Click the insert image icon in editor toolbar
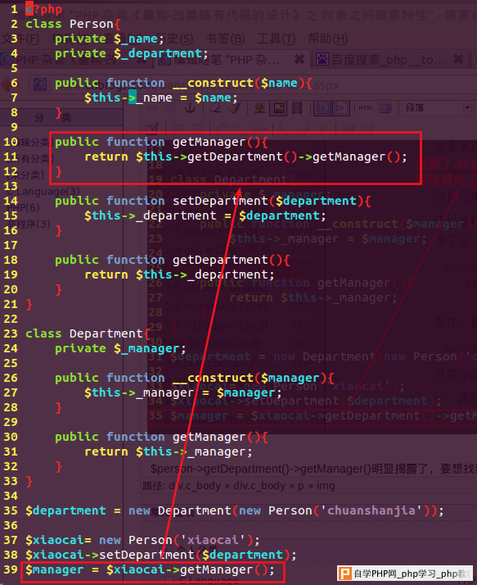 (279, 108)
